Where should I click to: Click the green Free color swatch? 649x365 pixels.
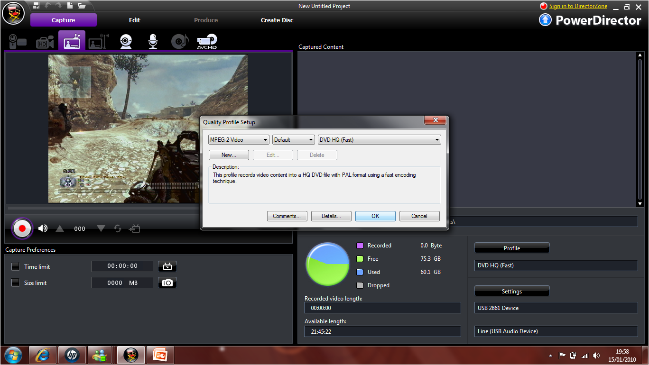coord(360,259)
